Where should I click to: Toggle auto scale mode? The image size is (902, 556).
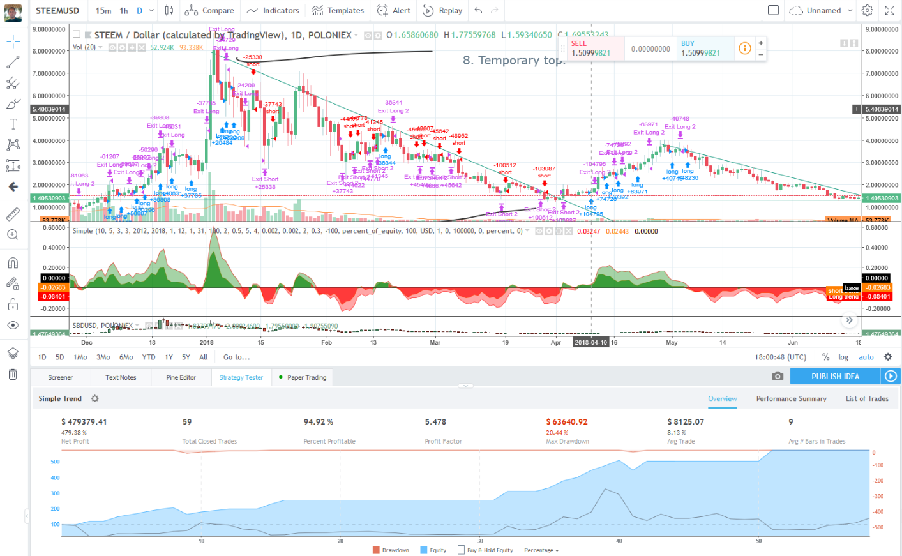coord(866,357)
